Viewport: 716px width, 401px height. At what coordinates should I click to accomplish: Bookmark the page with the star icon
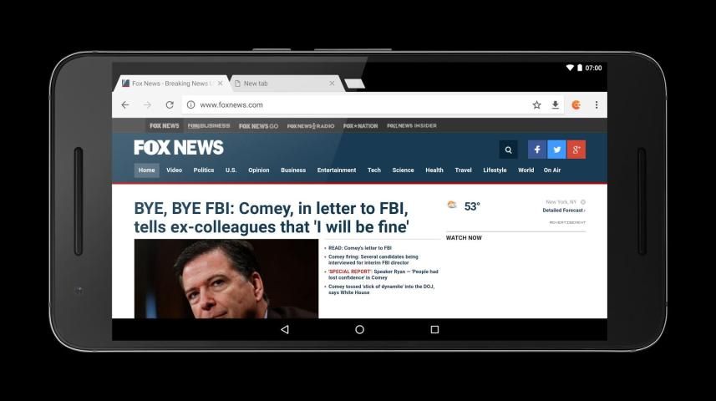pyautogui.click(x=536, y=105)
